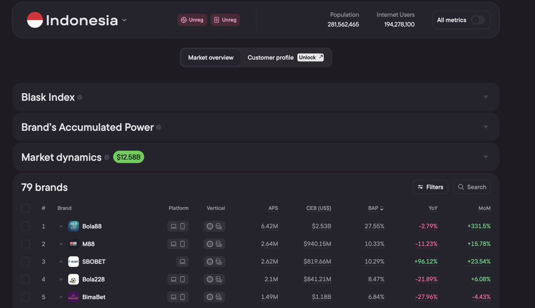The image size is (535, 308).
Task: Click the Bola228 soccer ball logo
Action: 73,280
